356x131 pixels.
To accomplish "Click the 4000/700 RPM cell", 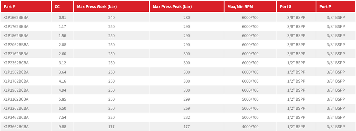I will pos(250,126).
